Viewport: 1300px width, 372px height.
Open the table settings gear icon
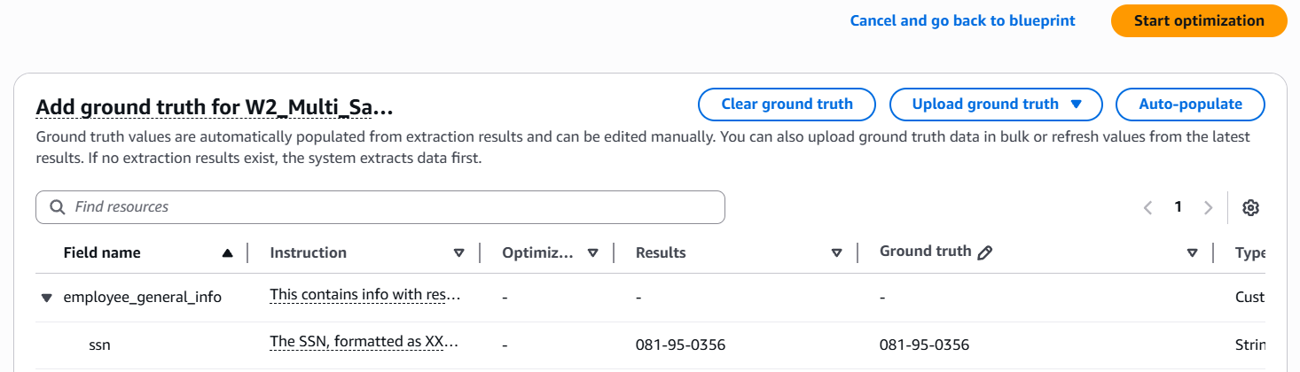1250,207
